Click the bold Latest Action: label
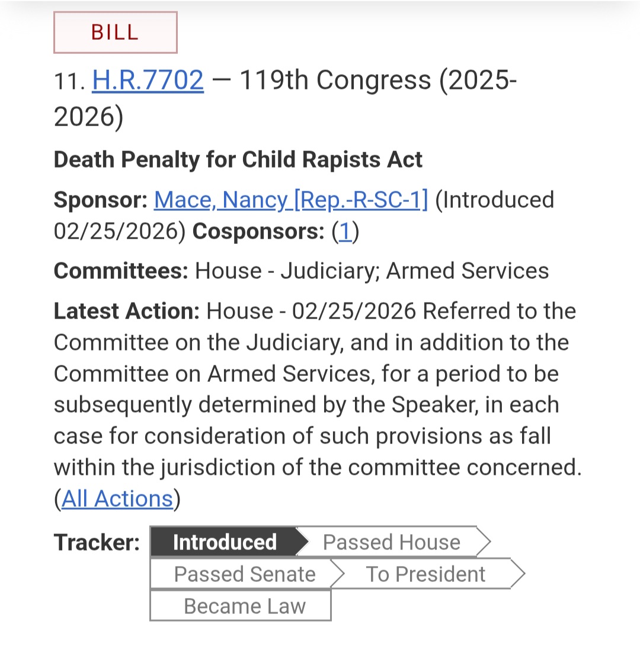This screenshot has width=640, height=656. [127, 311]
